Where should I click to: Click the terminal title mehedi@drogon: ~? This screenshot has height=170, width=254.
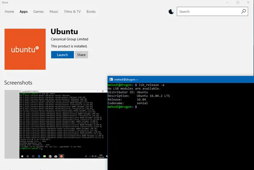click(x=126, y=79)
